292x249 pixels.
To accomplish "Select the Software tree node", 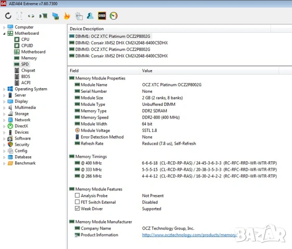I will point(23,139).
